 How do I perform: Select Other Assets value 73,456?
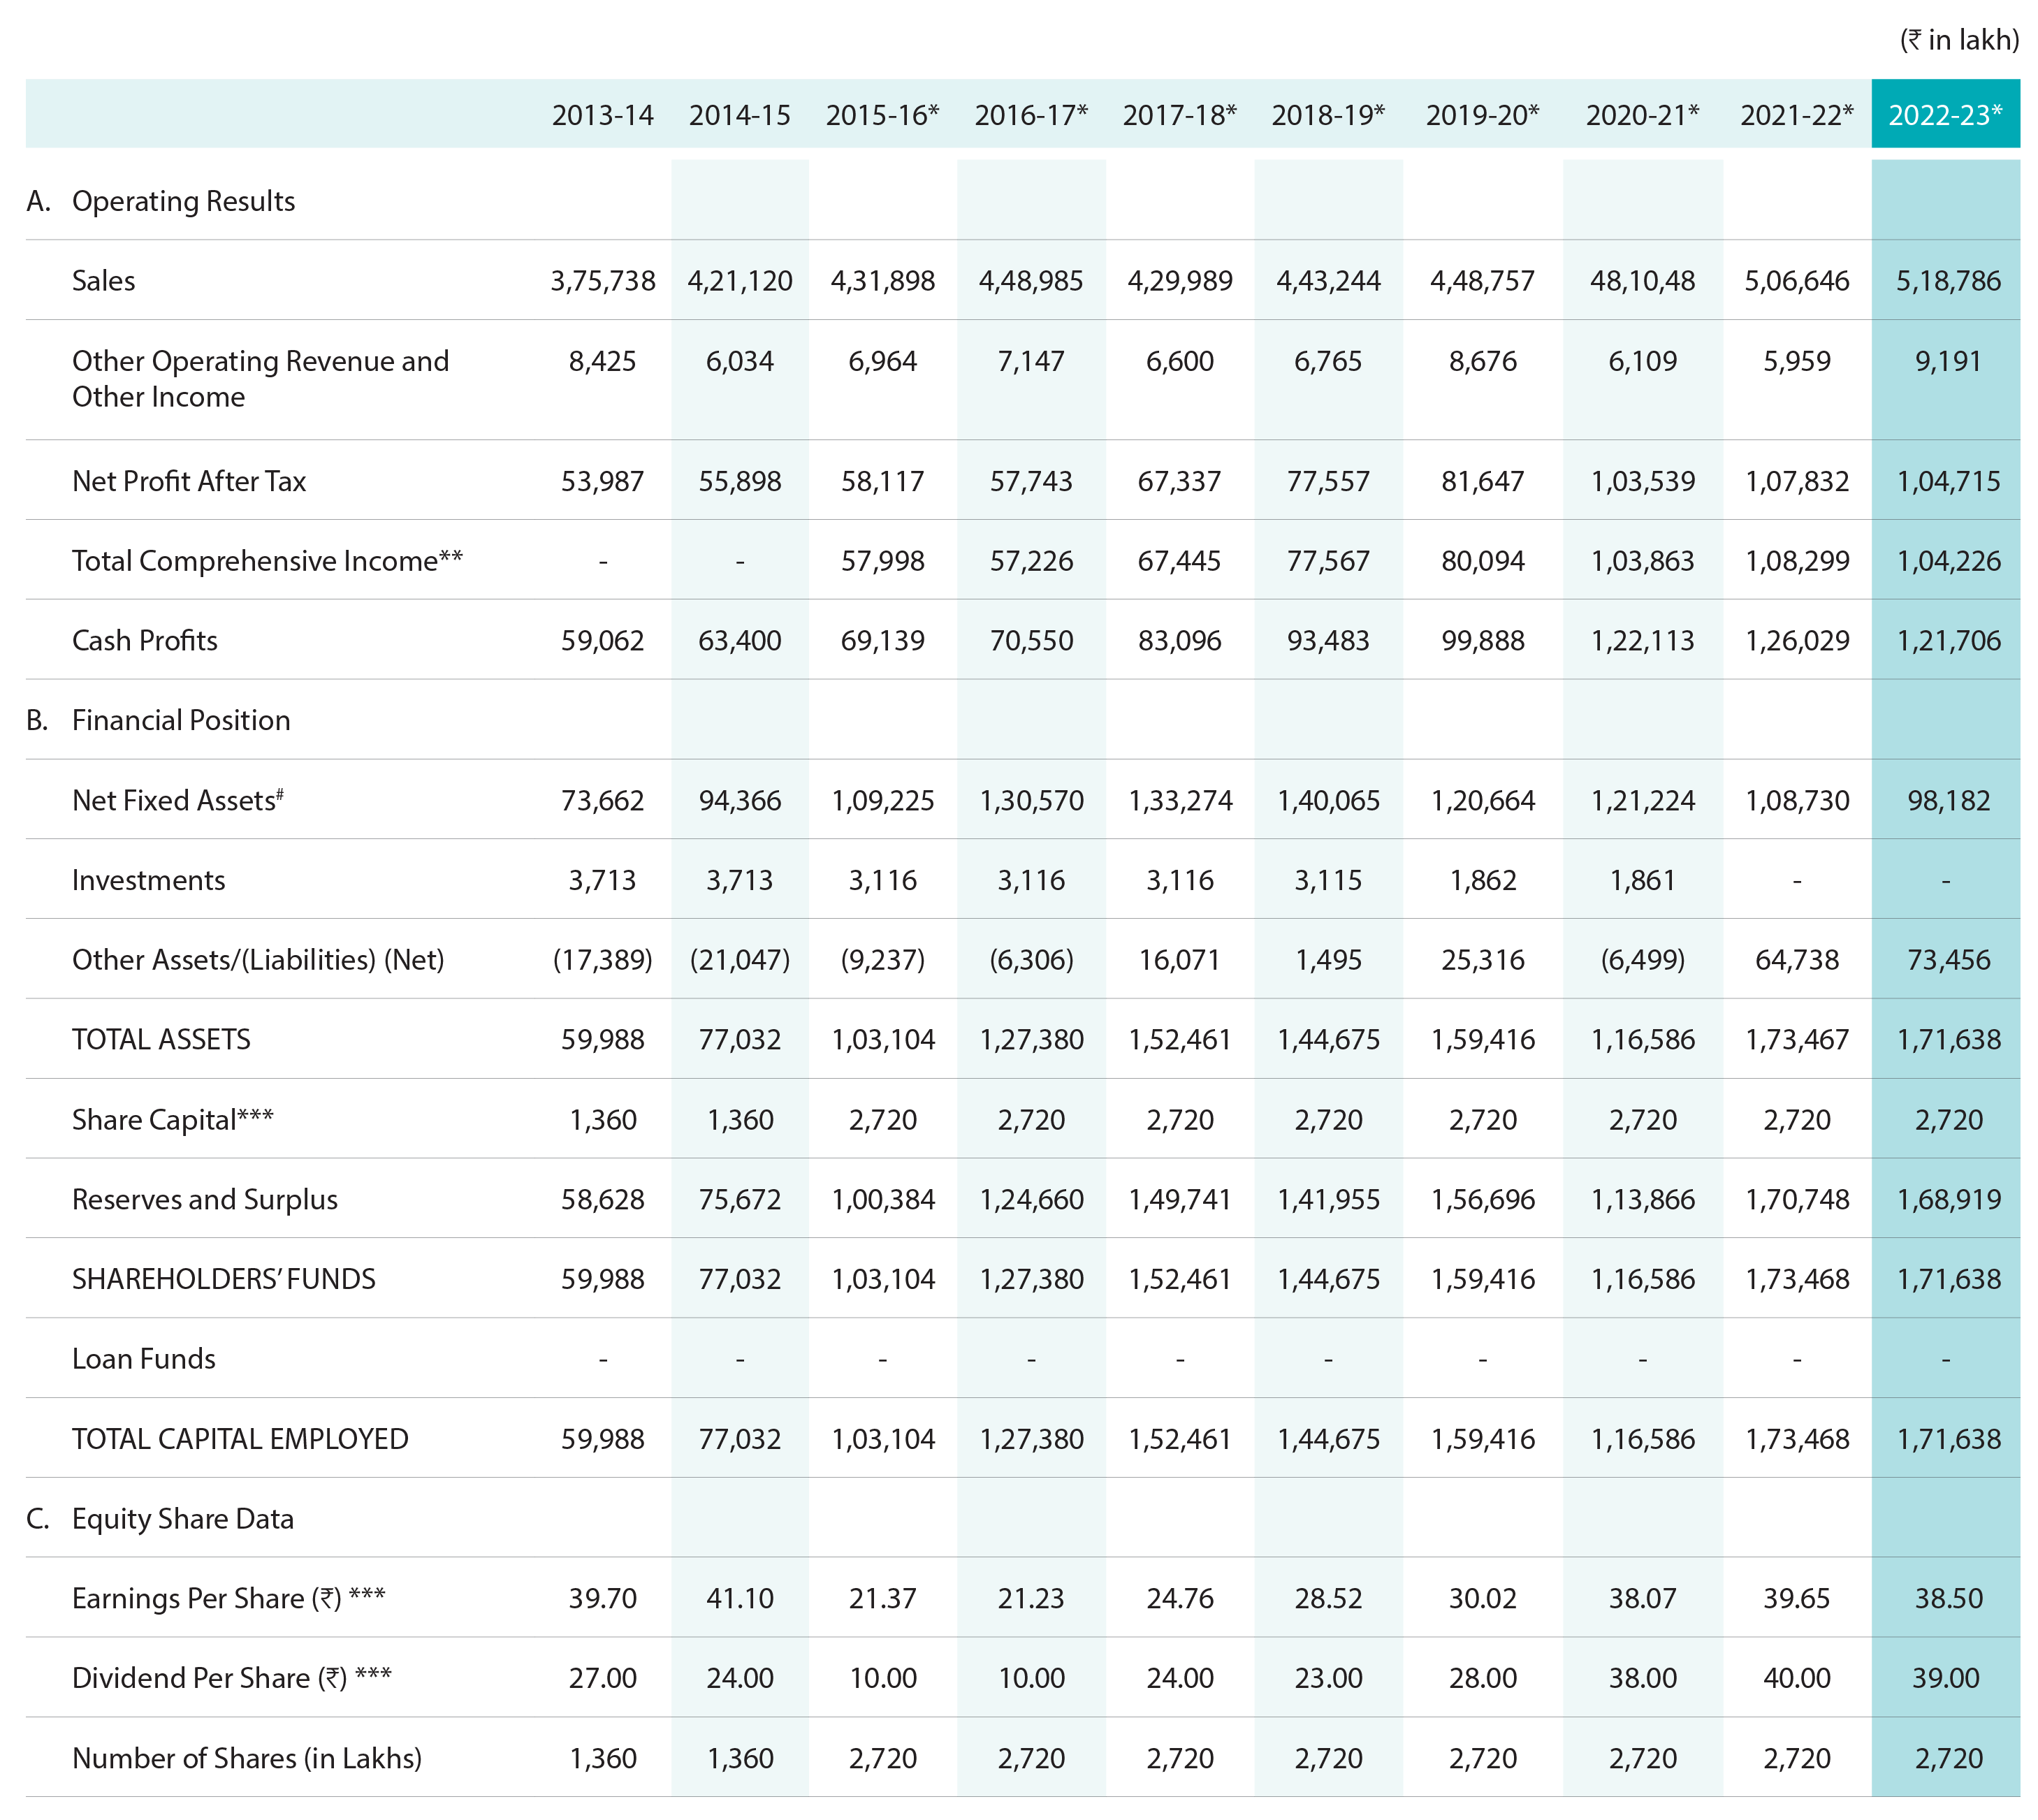[x=1948, y=960]
